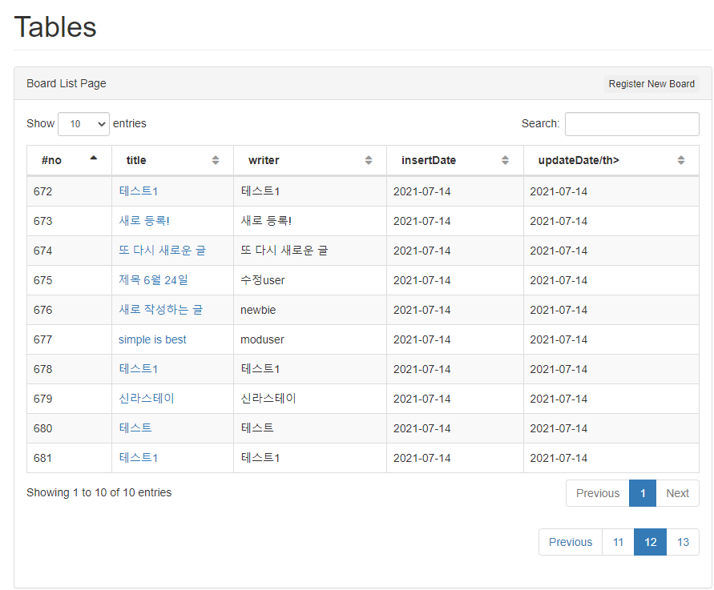Open the Show entries count dropdown

point(83,124)
